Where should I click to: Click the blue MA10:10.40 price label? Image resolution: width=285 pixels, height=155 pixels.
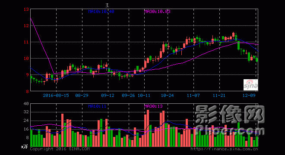101,12
